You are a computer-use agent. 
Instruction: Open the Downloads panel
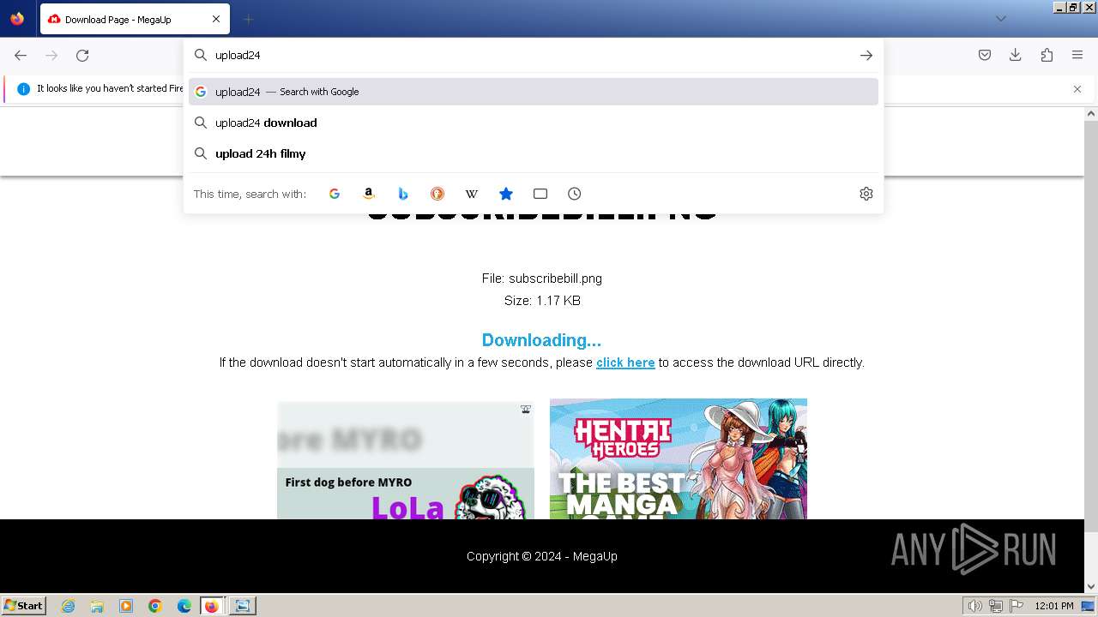click(1016, 55)
